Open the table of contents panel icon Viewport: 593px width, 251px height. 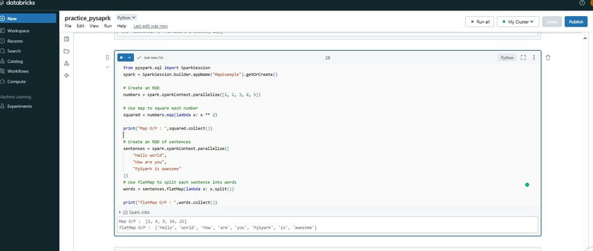click(66, 39)
